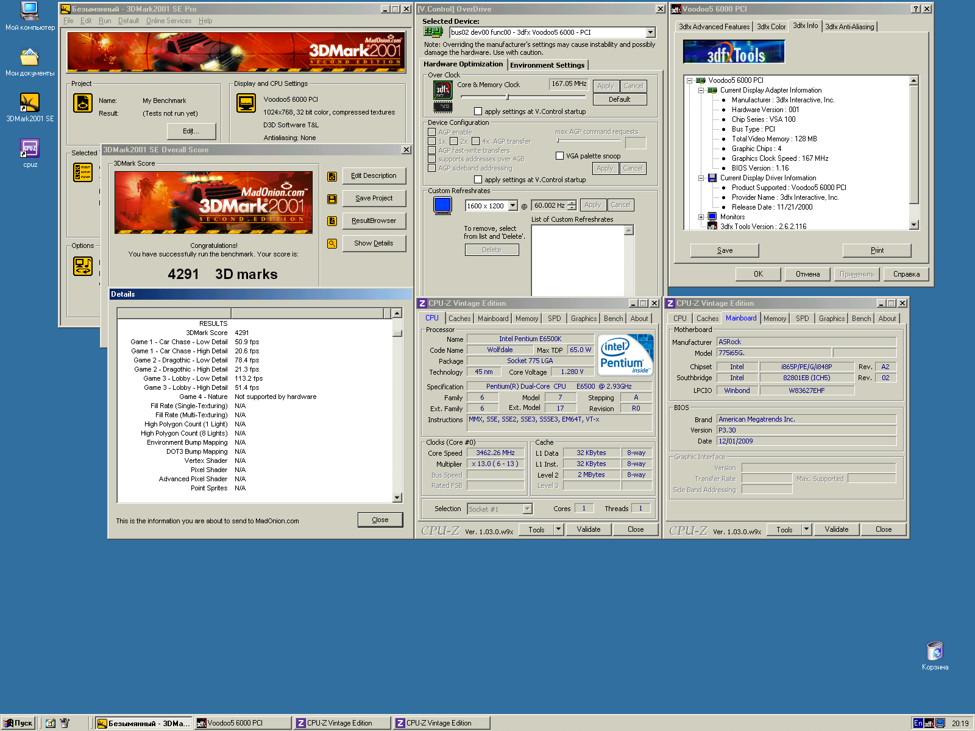The height and width of the screenshot is (731, 975).
Task: Open Online Services menu
Action: coord(169,21)
